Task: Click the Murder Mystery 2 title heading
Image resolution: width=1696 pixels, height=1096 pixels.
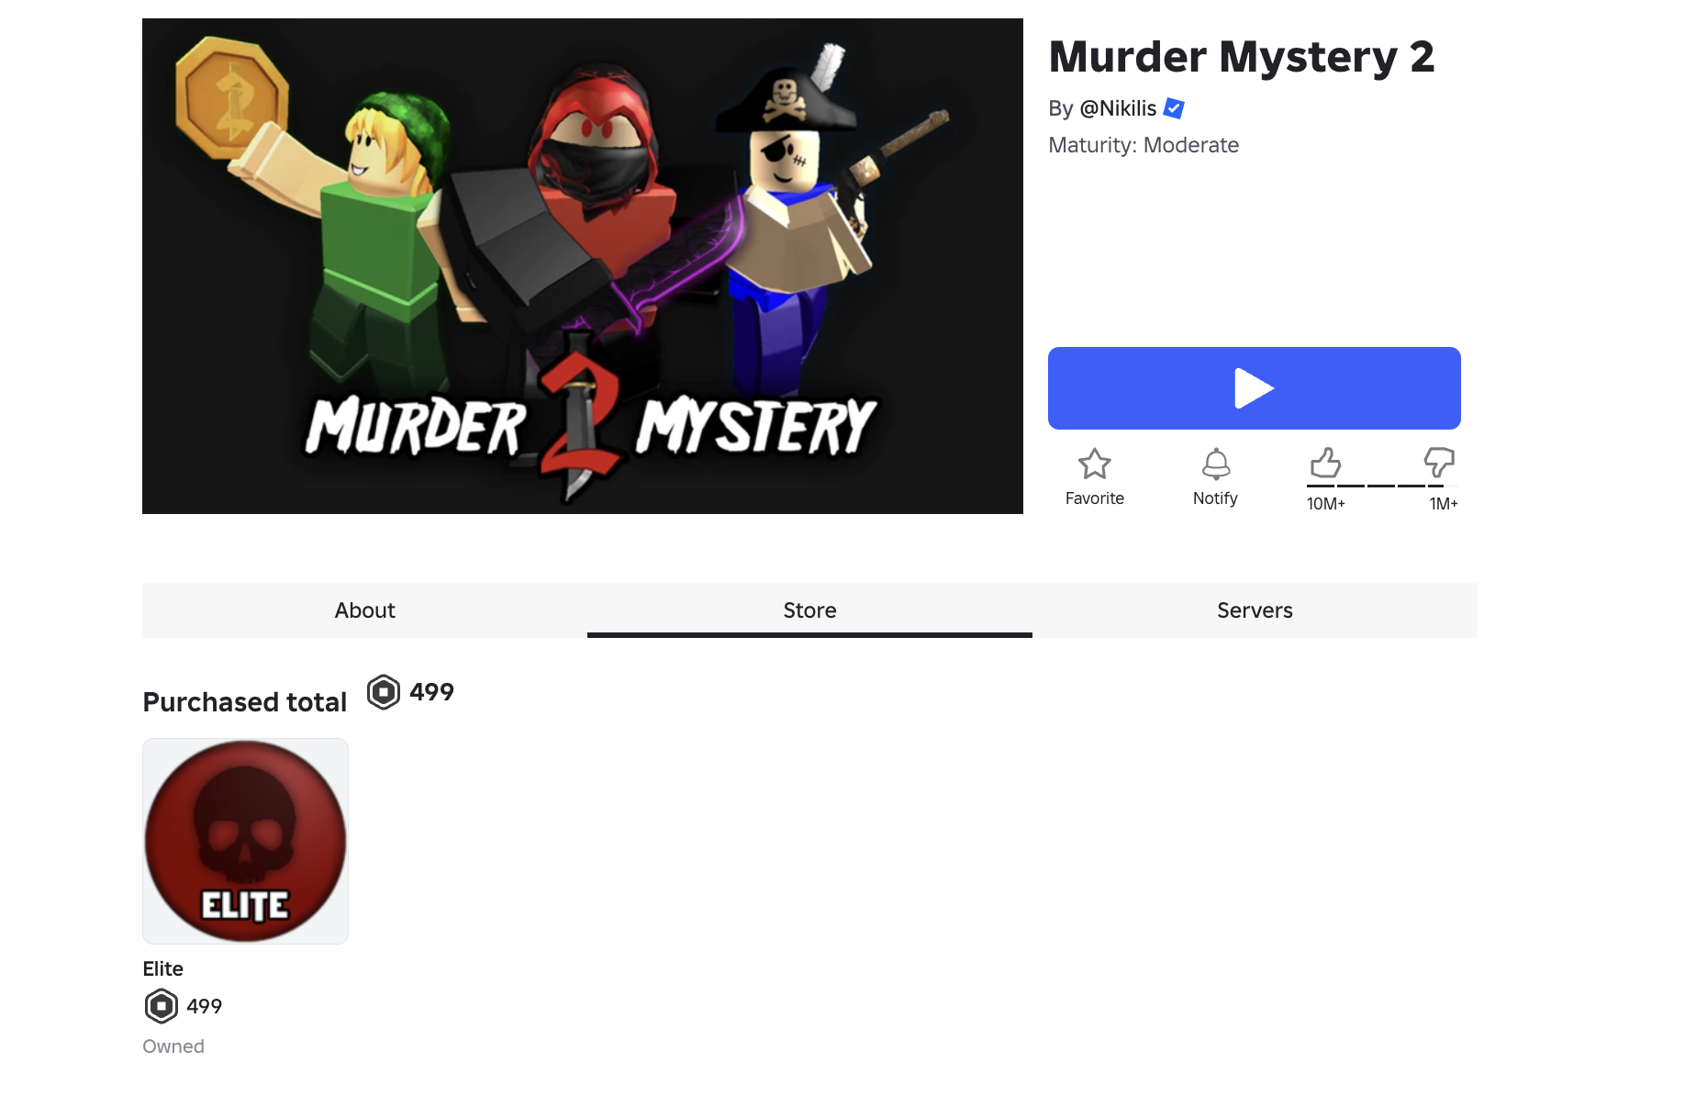Action: pyautogui.click(x=1241, y=57)
